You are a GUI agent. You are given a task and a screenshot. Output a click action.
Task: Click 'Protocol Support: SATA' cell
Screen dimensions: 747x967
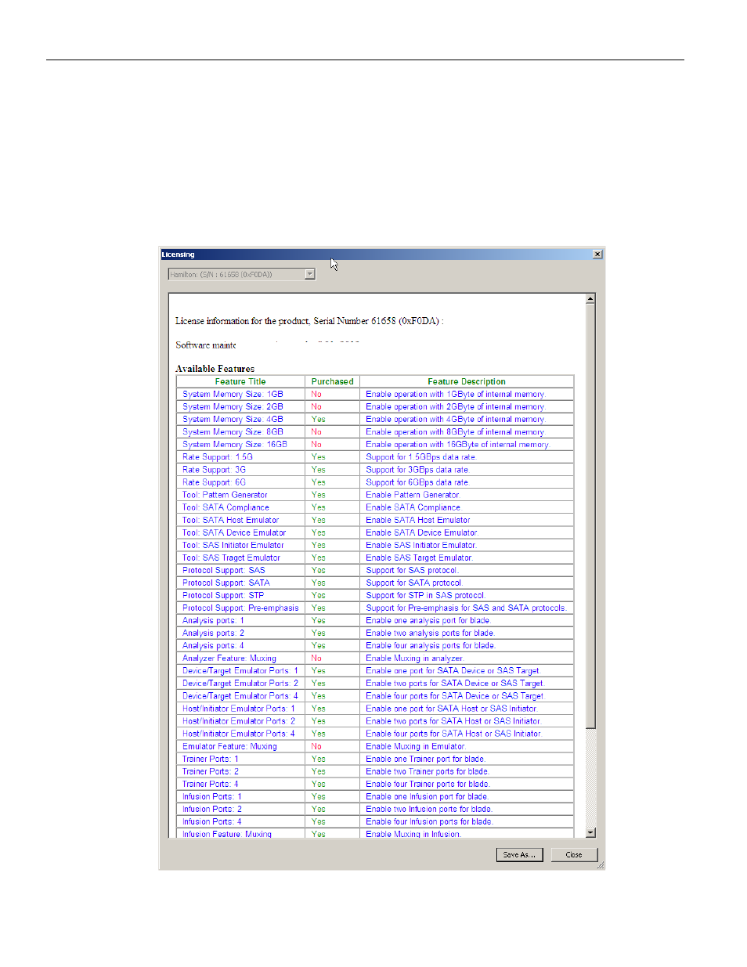(240, 583)
